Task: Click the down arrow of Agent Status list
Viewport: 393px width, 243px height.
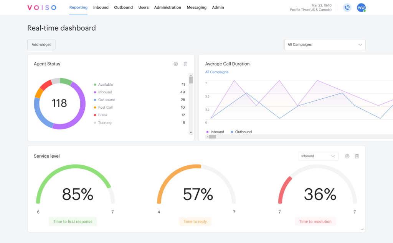Action: point(191,132)
